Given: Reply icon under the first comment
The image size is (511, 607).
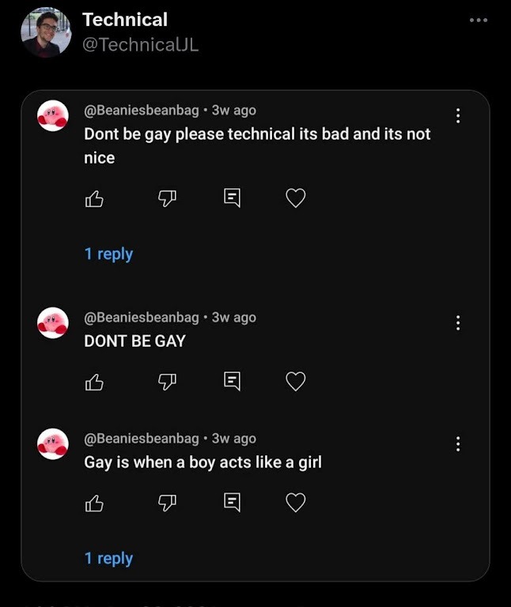Looking at the screenshot, I should (x=232, y=198).
